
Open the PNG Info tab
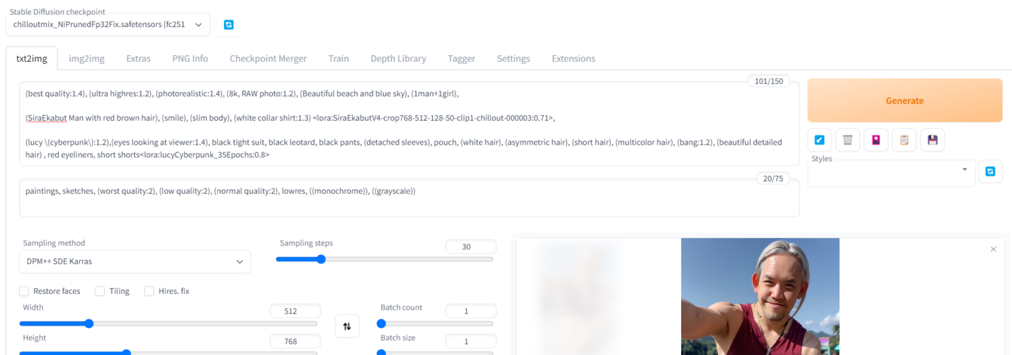(x=190, y=59)
